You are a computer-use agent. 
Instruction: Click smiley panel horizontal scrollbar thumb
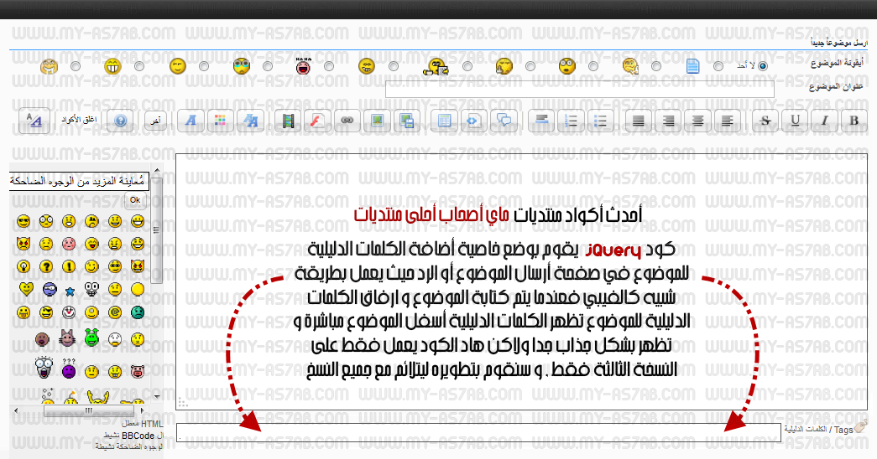(88, 410)
